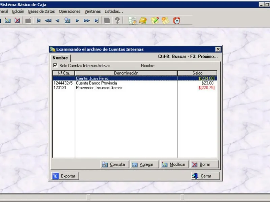The height and width of the screenshot is (202, 270).
Task: Open the yellow sticky notes icon
Action: pos(165,21)
